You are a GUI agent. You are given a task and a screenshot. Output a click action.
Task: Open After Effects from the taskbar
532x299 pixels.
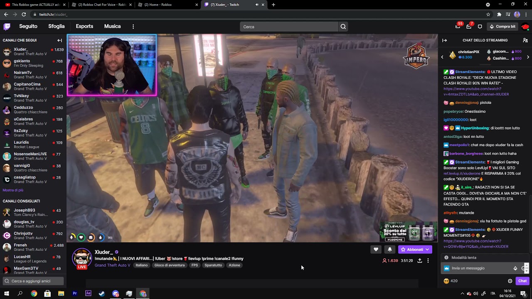[x=88, y=294]
